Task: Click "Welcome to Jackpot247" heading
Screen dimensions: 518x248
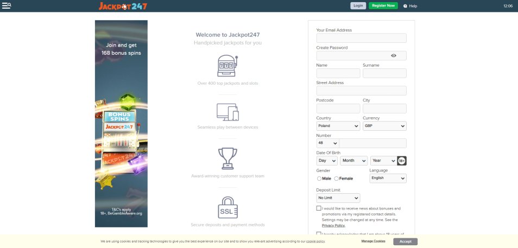Action: [x=228, y=35]
